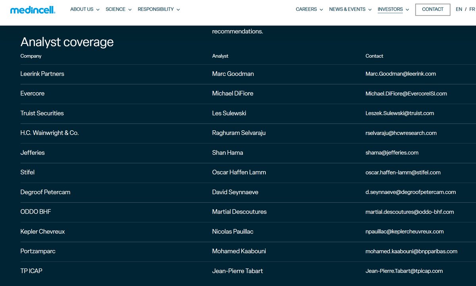Click oscar.haffen-lamm@stifel.com email

pos(403,172)
